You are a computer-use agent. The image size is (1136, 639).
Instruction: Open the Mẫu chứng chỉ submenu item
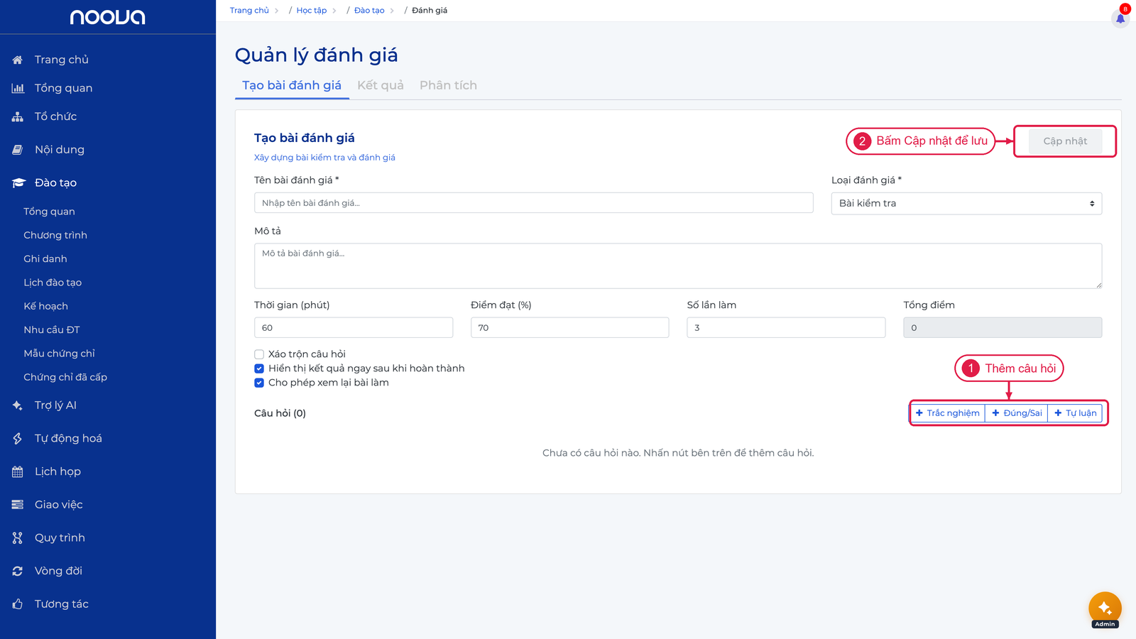59,354
